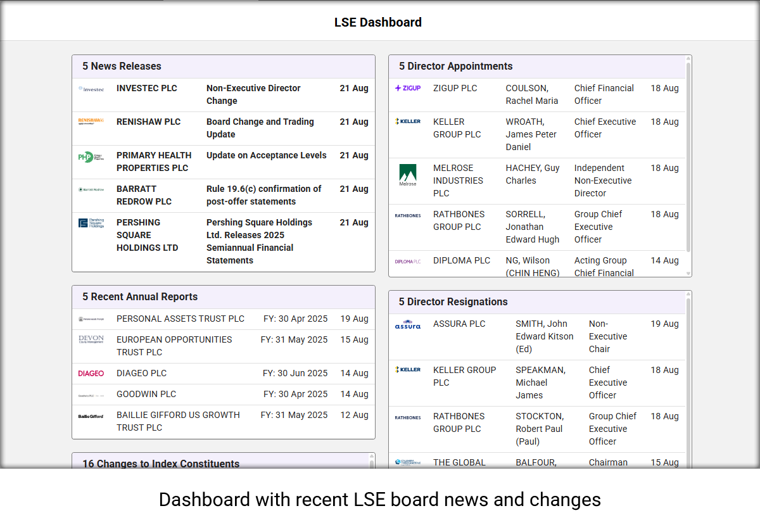Click the Diploma PLC logo

tap(408, 261)
